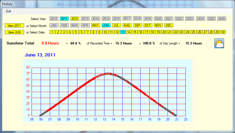Pick date 3

click(x=64, y=32)
